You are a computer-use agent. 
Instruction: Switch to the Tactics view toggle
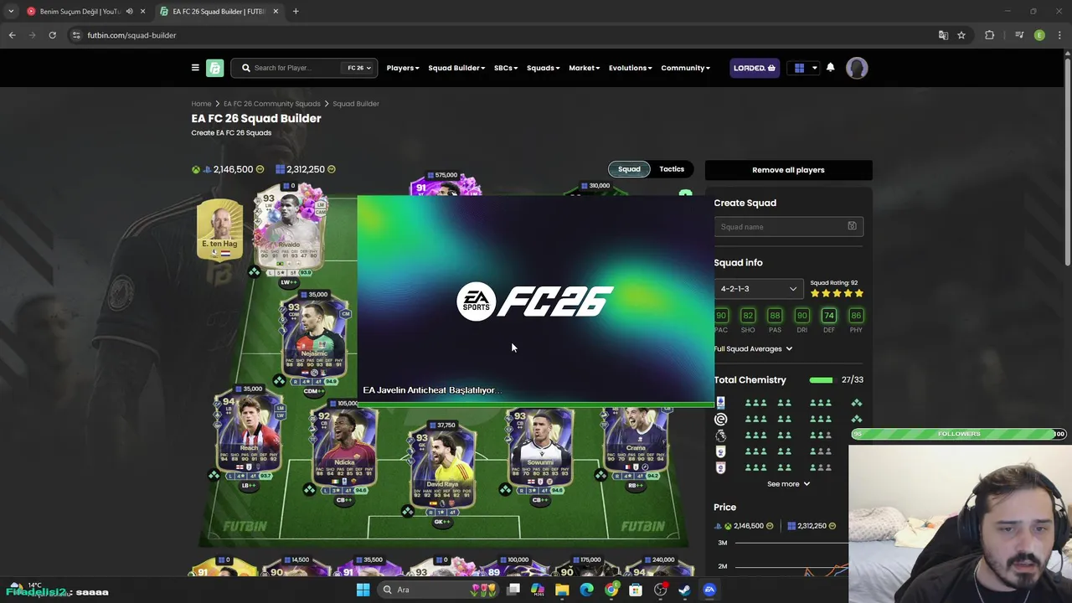[672, 169]
